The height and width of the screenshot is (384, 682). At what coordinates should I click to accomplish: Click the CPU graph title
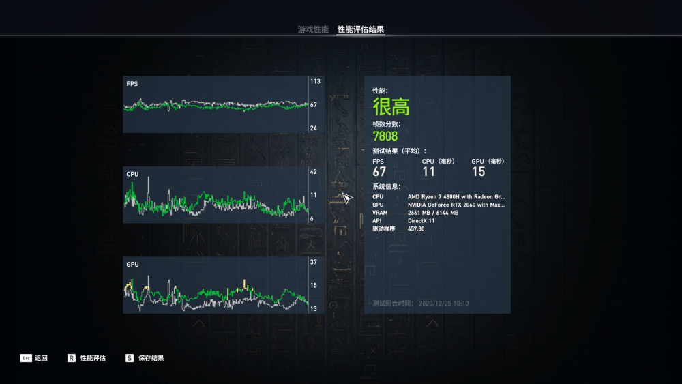(x=133, y=174)
